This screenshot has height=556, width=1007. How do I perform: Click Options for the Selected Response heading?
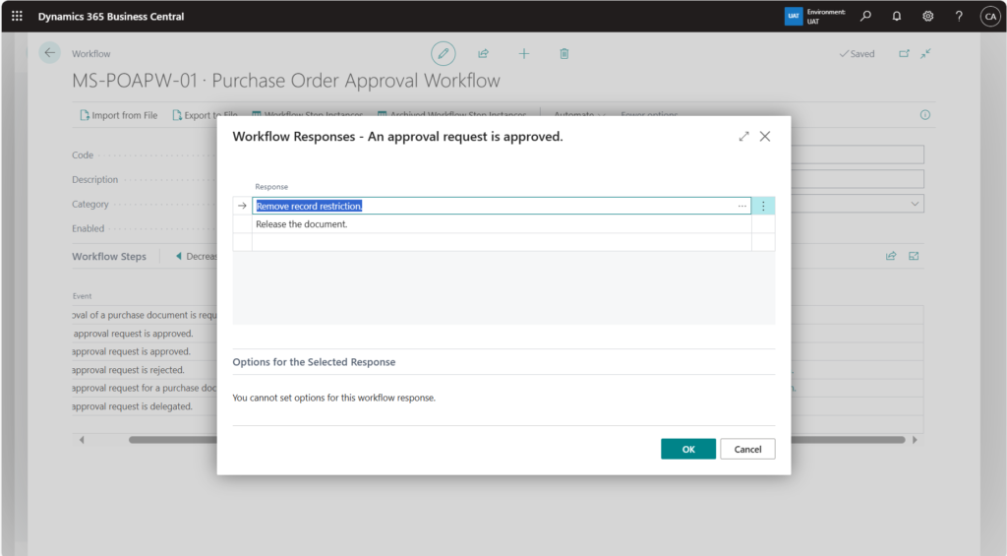tap(314, 362)
